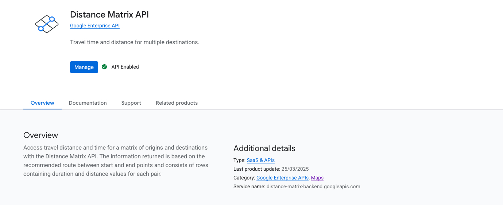
Task: Click the Additional details heading
Action: point(264,148)
